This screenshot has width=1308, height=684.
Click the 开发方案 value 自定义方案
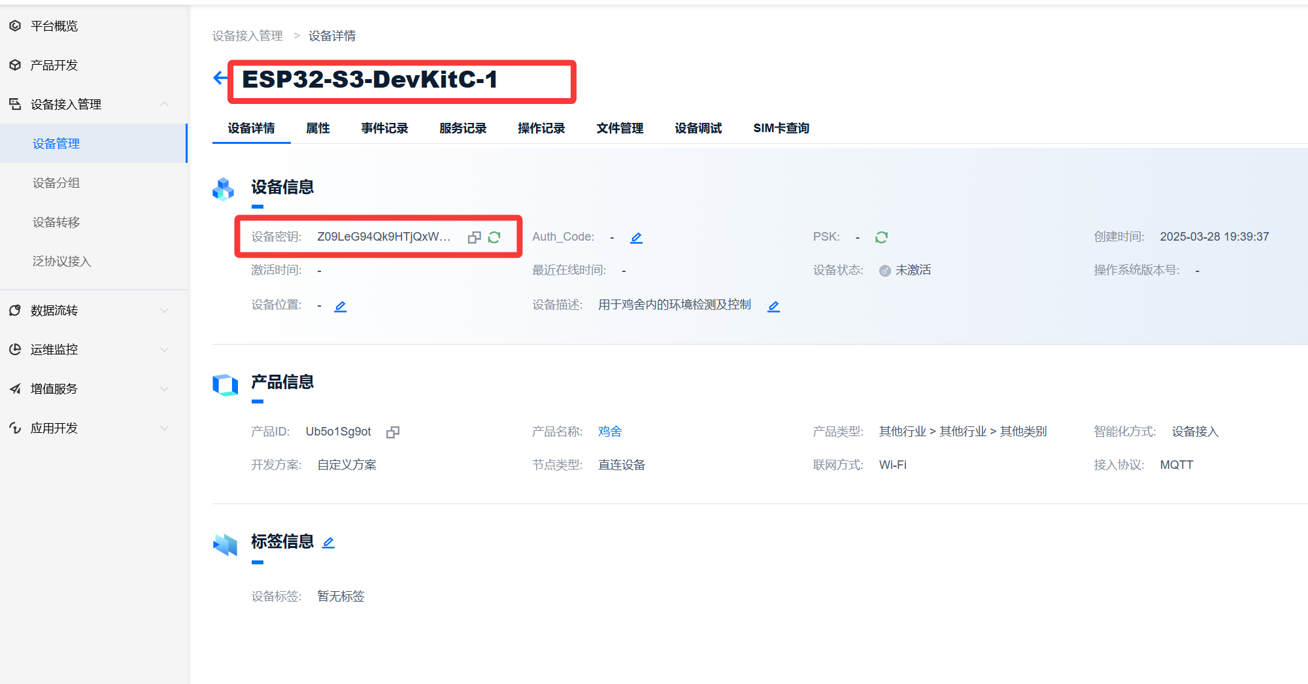[x=346, y=465]
